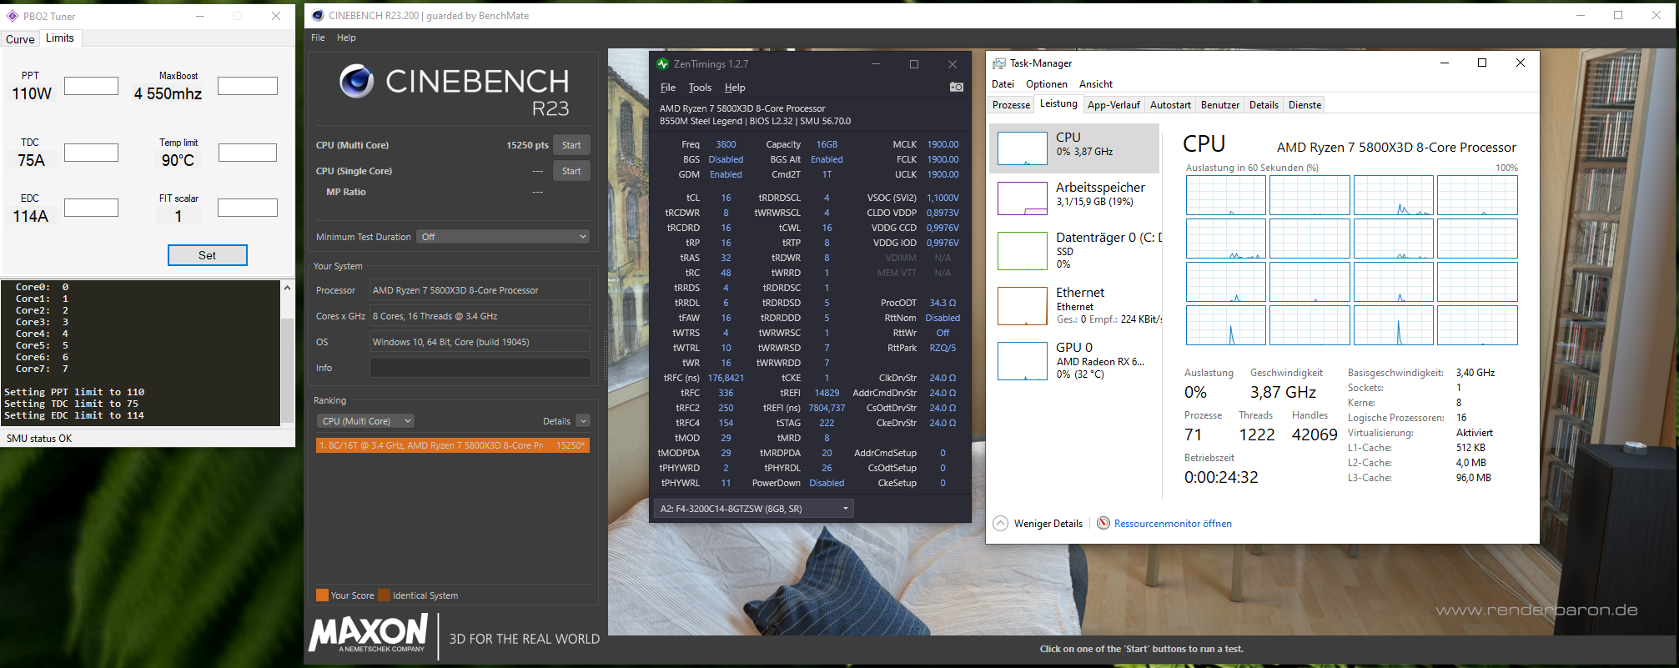Switch to Details tab in Task-Manager
The height and width of the screenshot is (668, 1679).
[x=1264, y=105]
